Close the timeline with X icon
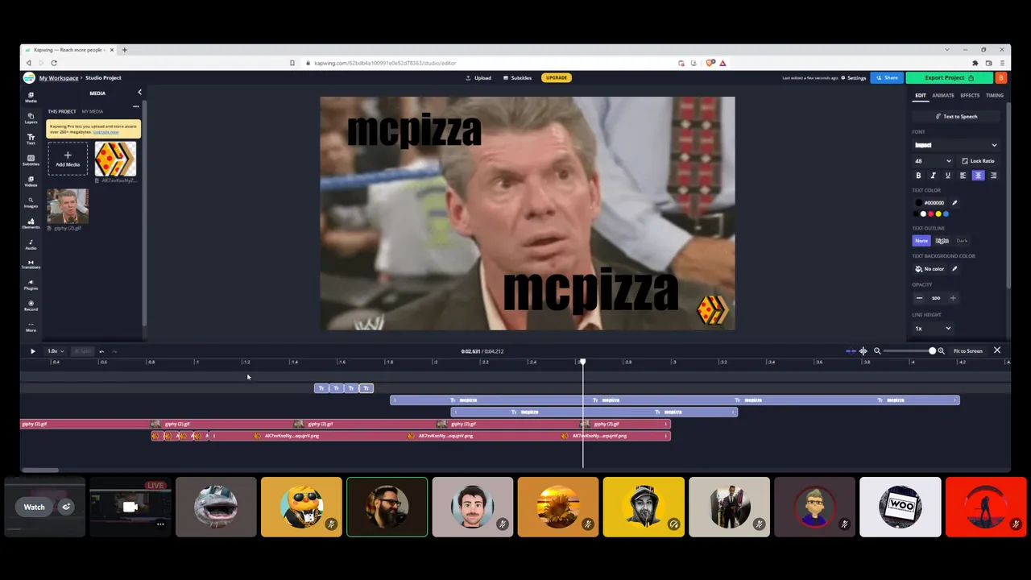The image size is (1031, 580). click(x=997, y=351)
